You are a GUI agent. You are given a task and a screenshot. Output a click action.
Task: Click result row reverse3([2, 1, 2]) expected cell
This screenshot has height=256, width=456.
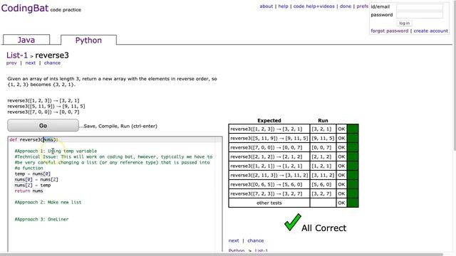(x=269, y=156)
